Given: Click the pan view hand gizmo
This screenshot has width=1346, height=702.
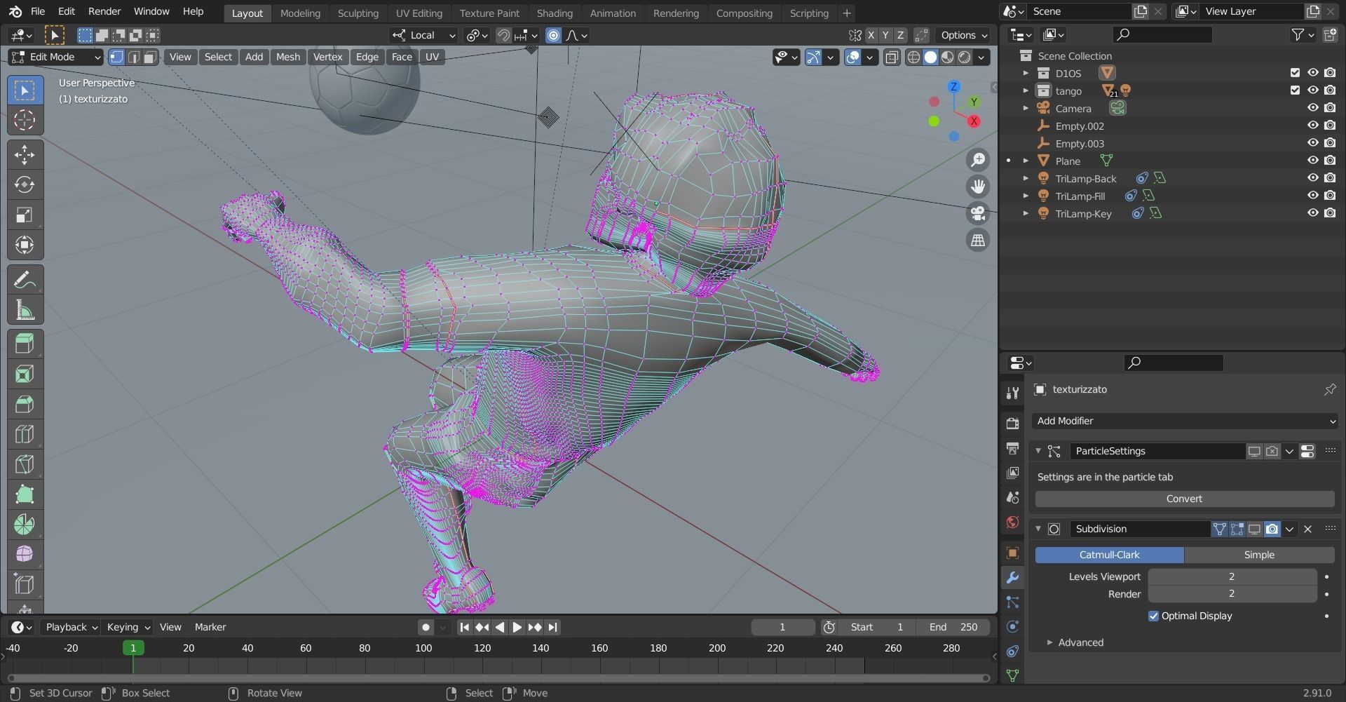Looking at the screenshot, I should [978, 187].
